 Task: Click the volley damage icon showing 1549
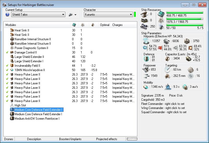[146, 76]
